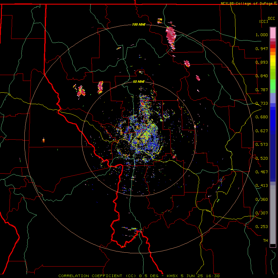Click the 0.893 scale value
Image resolution: width=278 pixels, height=278 pixels.
tap(262, 62)
